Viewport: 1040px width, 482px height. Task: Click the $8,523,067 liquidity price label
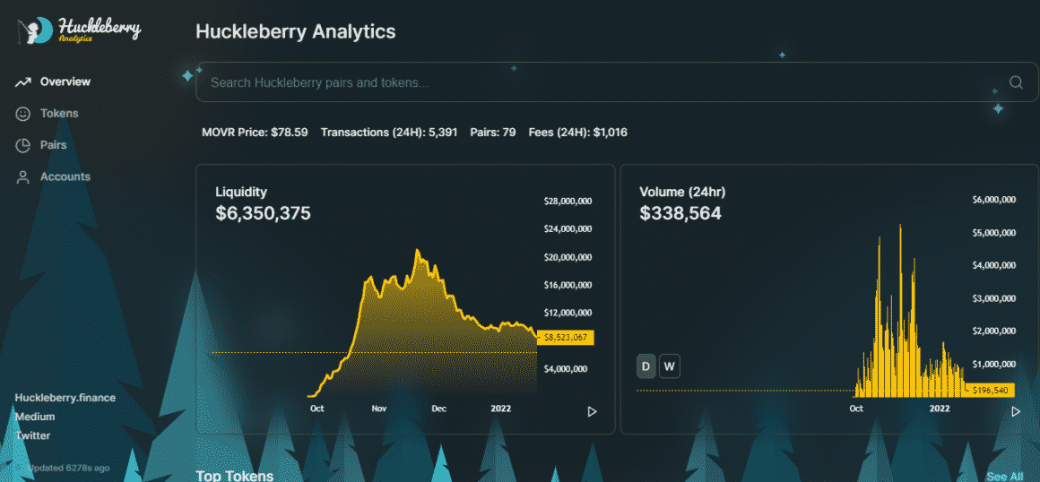(x=565, y=338)
